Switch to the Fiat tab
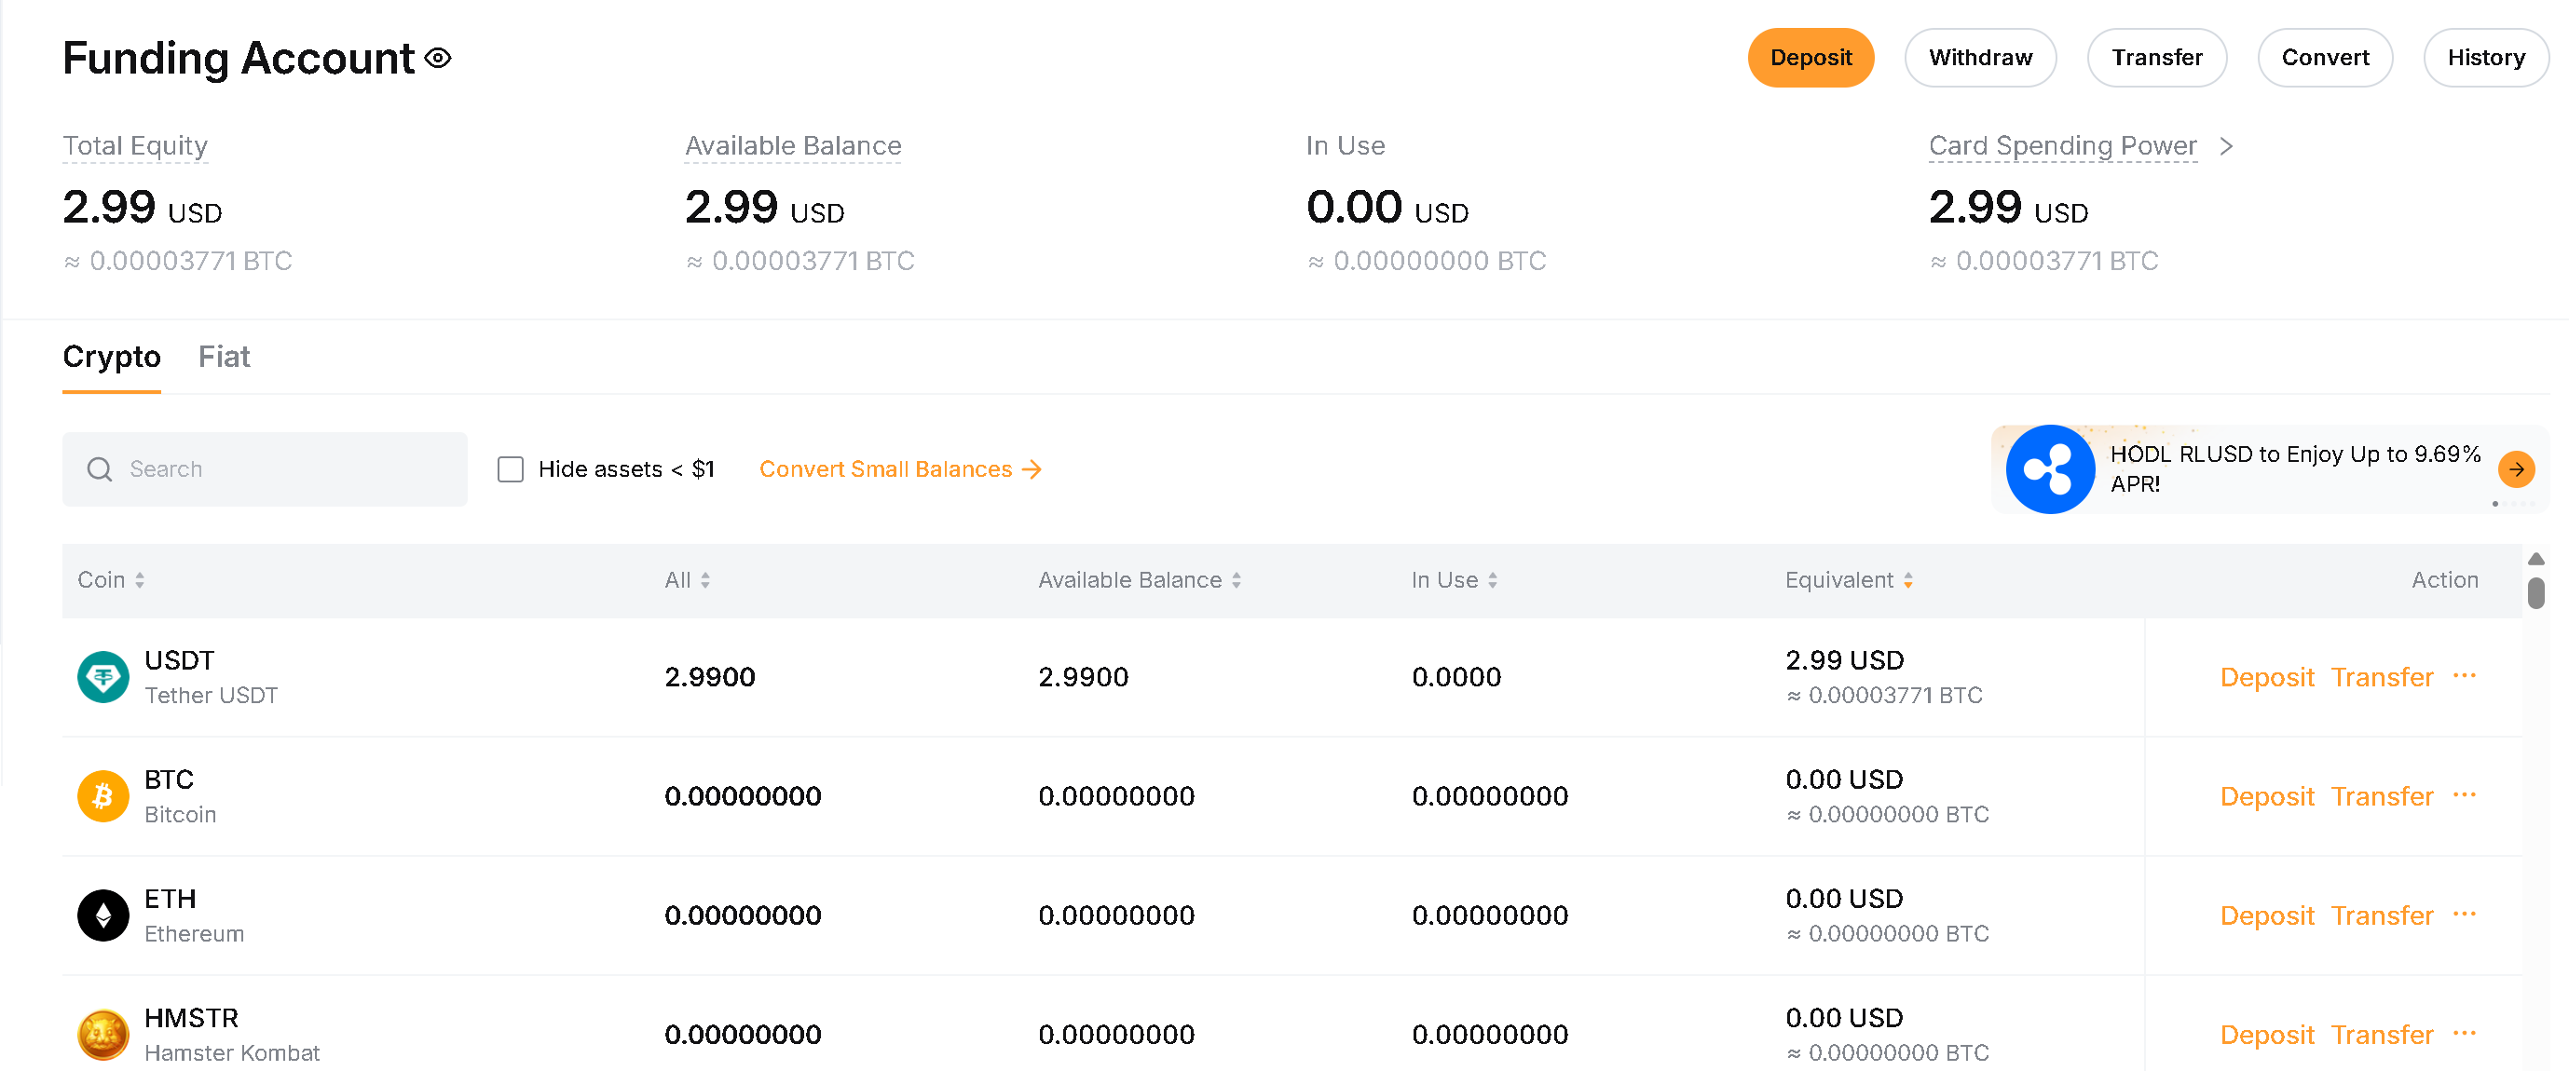 (x=224, y=357)
